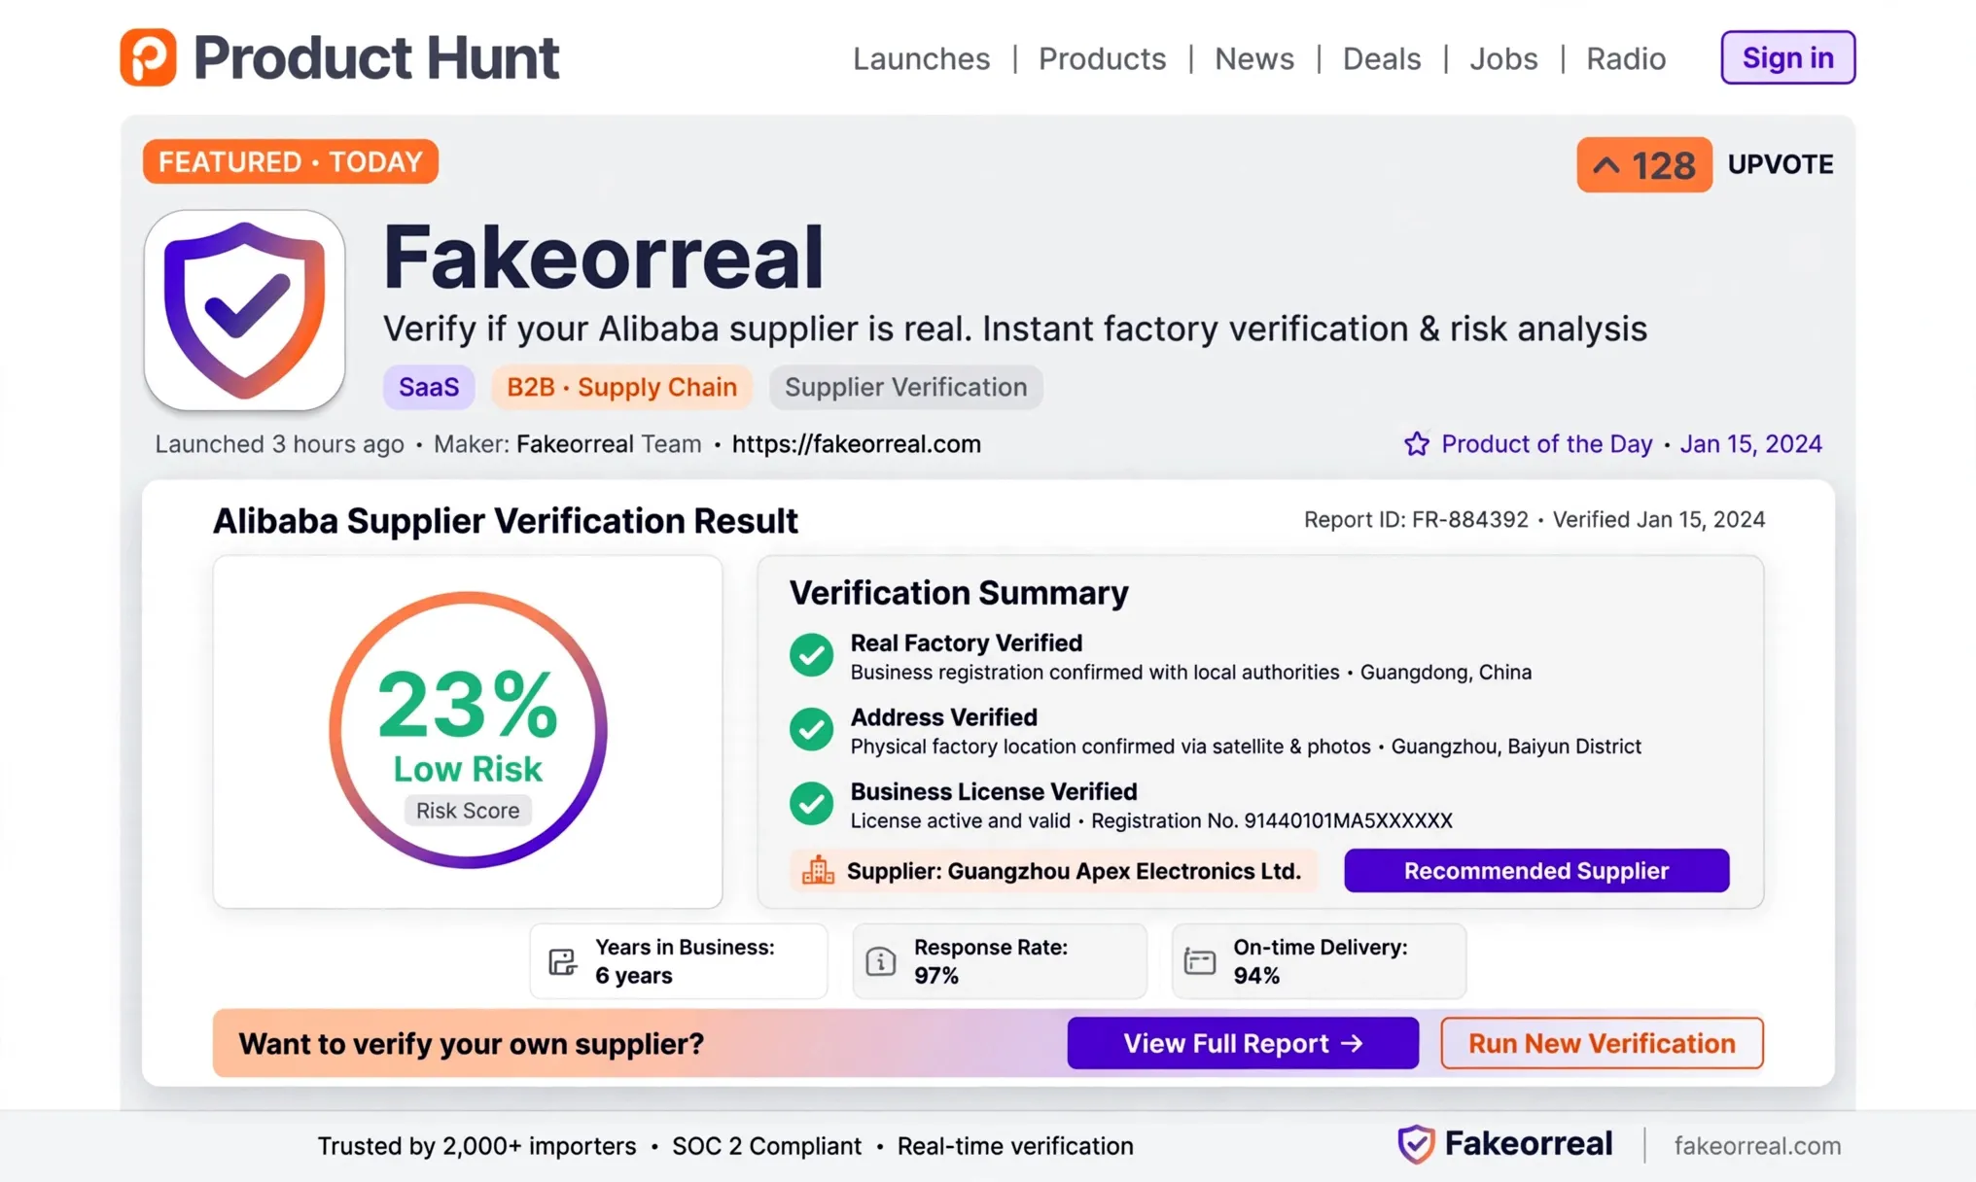Click the fakeorreal.com footer link
The width and height of the screenshot is (1976, 1182).
click(1757, 1146)
